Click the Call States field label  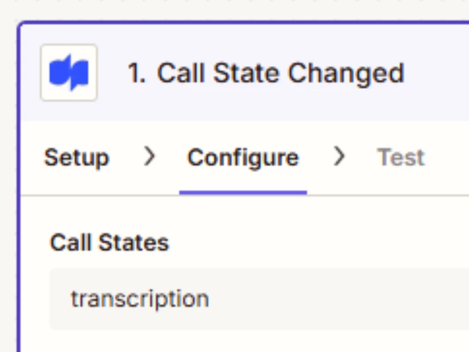pos(110,243)
